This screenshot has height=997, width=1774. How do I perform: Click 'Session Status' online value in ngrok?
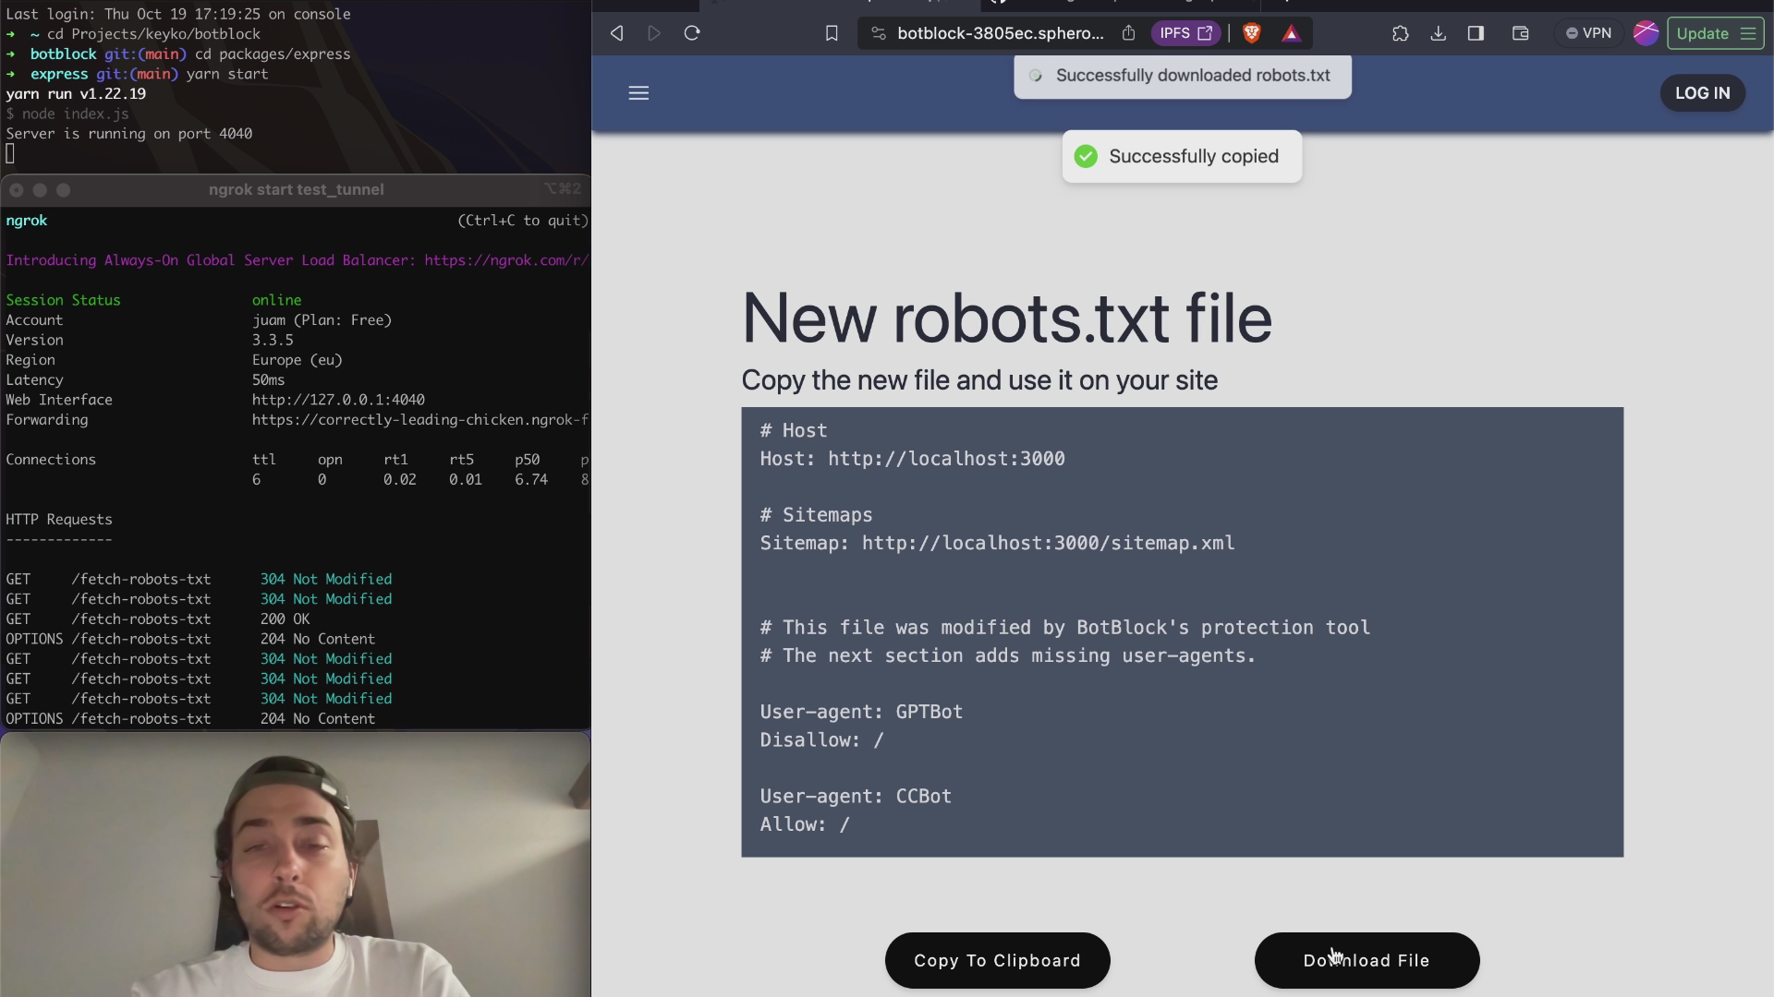pos(276,300)
